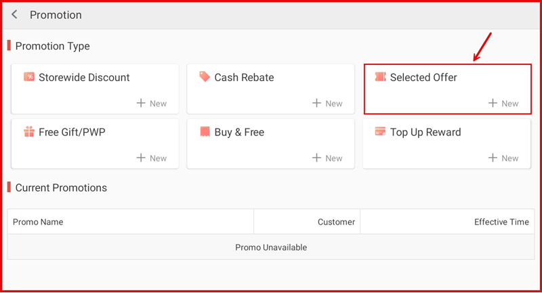Viewport: 542px width, 293px height.
Task: Select the Storewide Discount label
Action: point(84,77)
